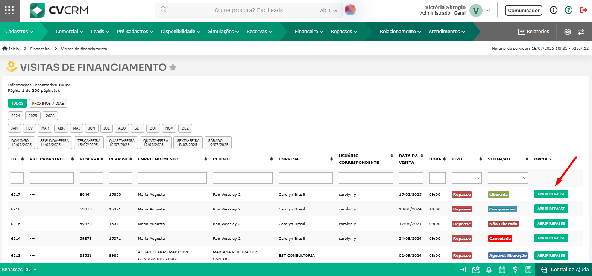
Task: Open the Financeiro menu
Action: point(309,32)
